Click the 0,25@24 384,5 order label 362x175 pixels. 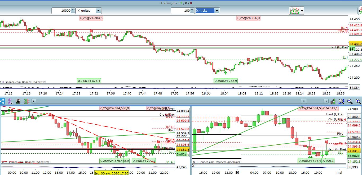(91, 18)
